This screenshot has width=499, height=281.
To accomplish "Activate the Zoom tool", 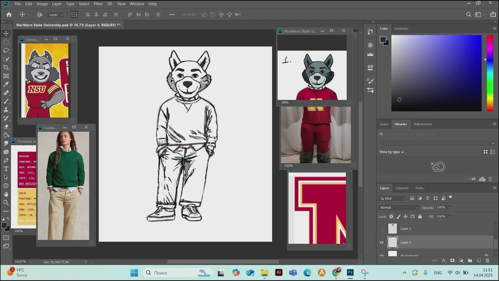I will (6, 202).
